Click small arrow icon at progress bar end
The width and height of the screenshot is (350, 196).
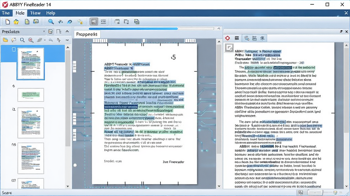click(219, 29)
